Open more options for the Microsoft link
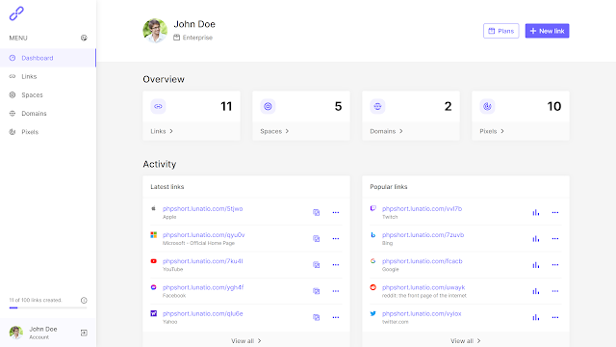Screen dimensions: 616x347 (x=336, y=238)
